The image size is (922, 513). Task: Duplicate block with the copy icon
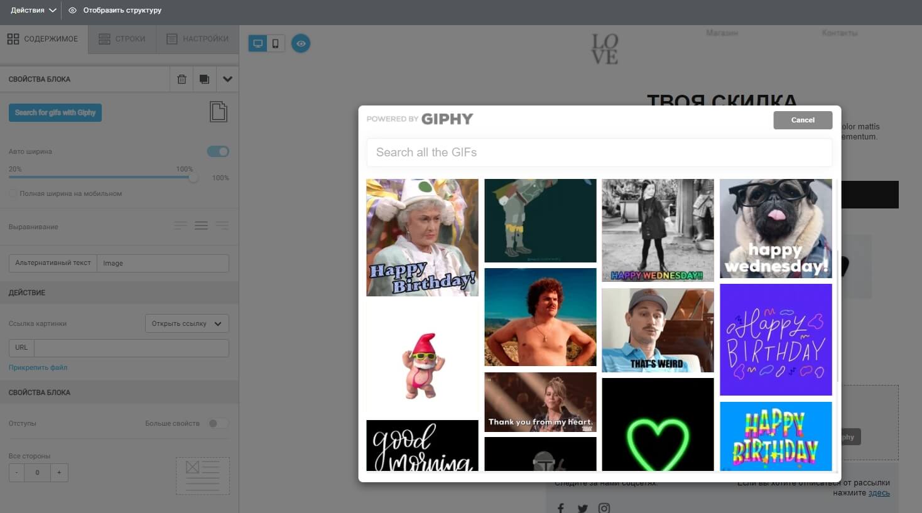(204, 79)
